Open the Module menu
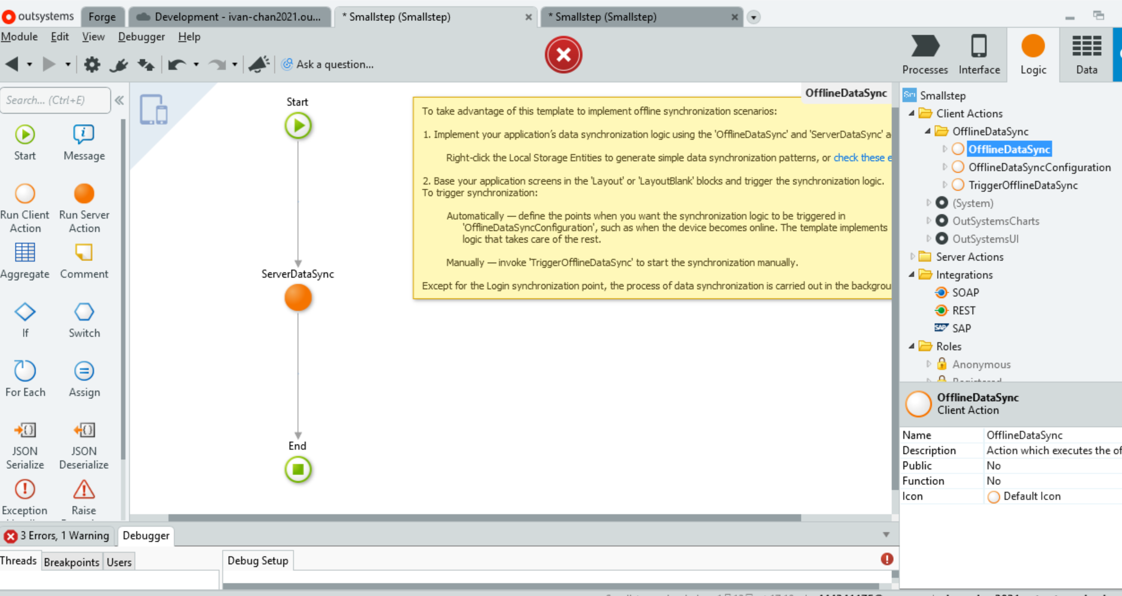1122x596 pixels. [19, 37]
